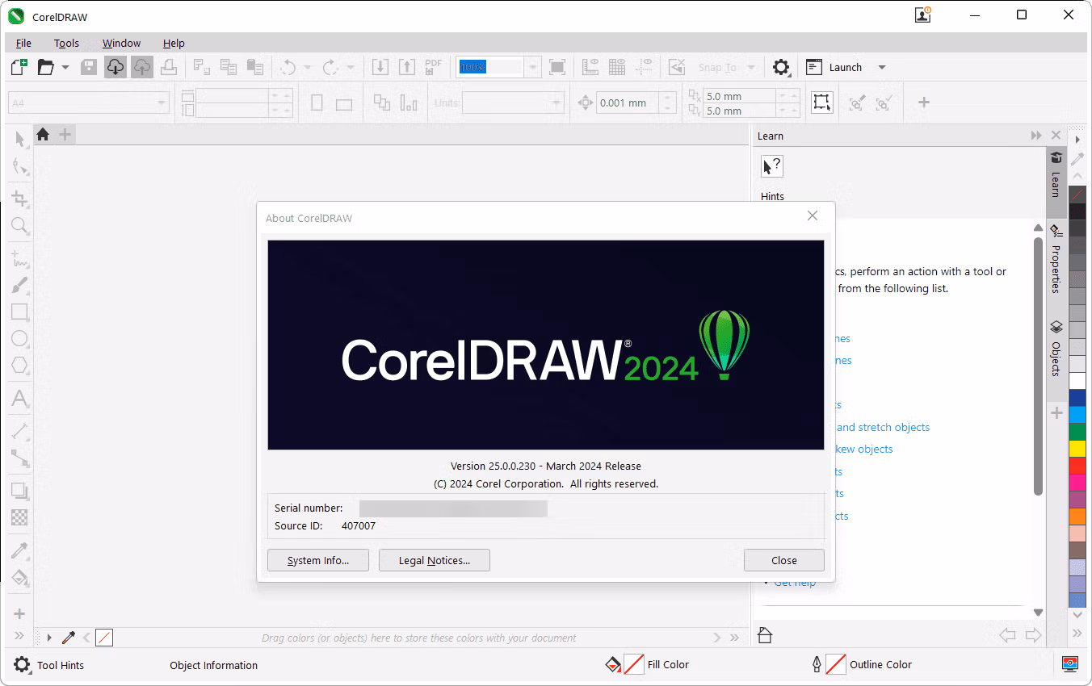This screenshot has height=686, width=1092.
Task: Pick the yellow swatch in color palette
Action: [x=1077, y=448]
